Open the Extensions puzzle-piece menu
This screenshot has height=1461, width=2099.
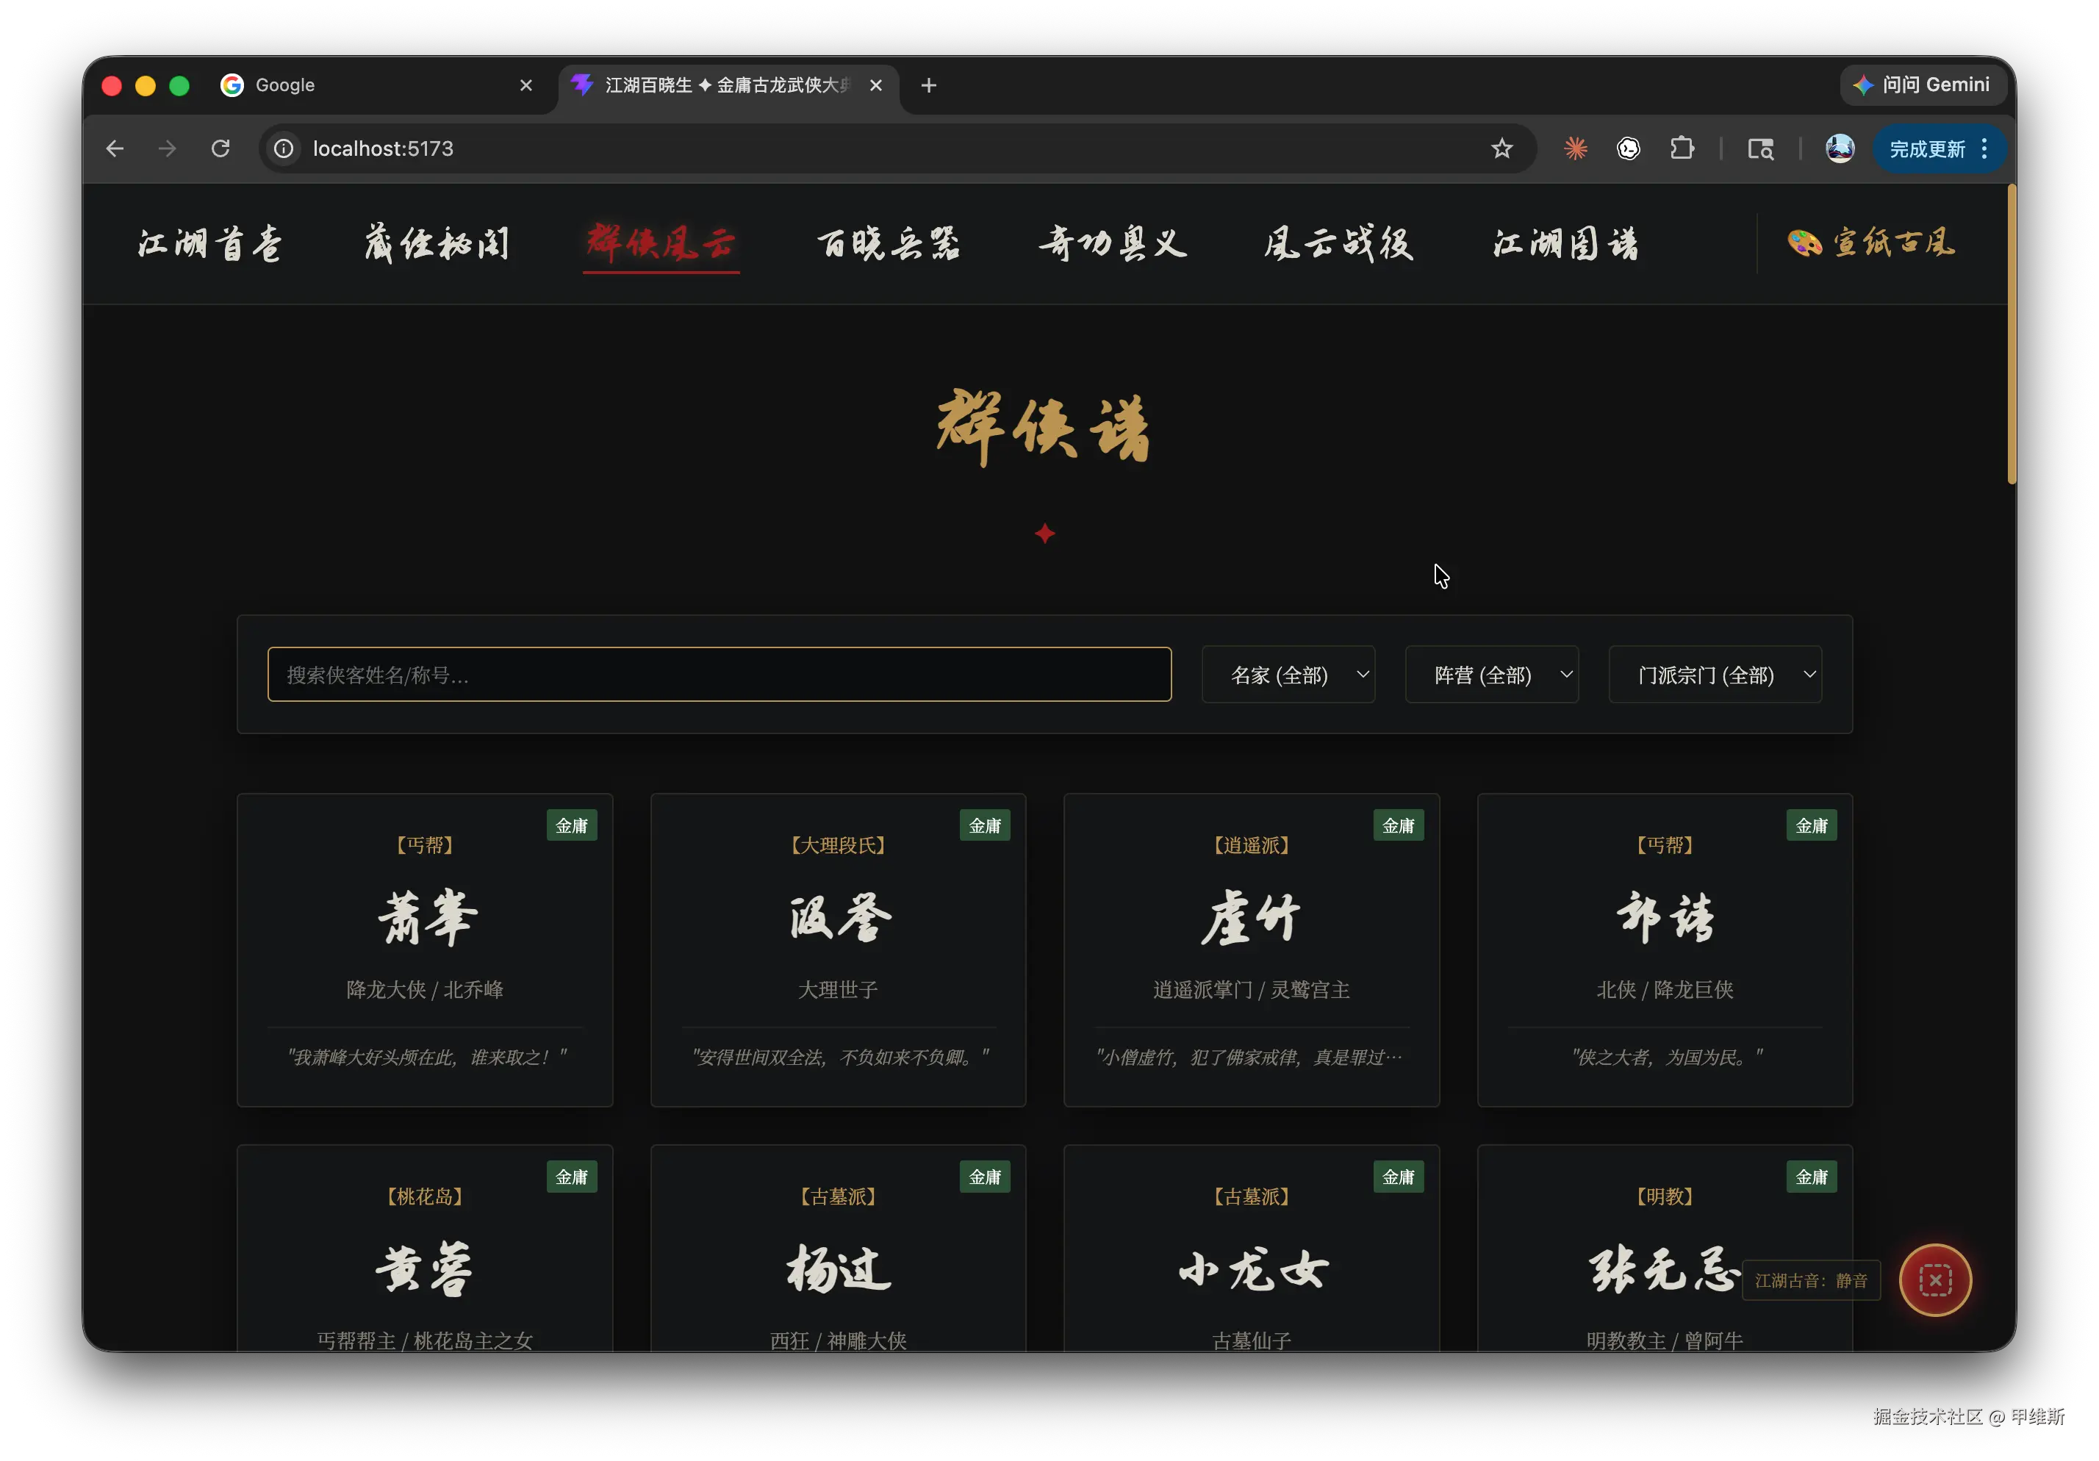point(1682,148)
